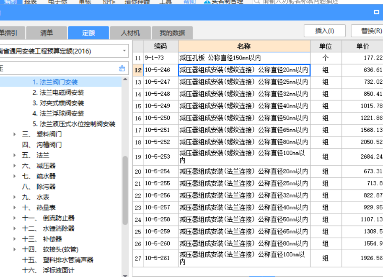Viewport: 383px width, 277px height.
Task: Expand the 九、水表 tree node
Action: coord(15,197)
